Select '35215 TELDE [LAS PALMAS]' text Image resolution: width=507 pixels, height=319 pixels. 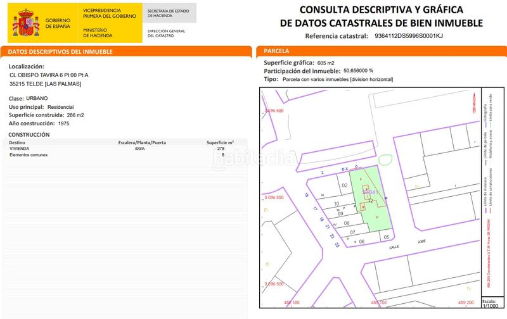click(45, 84)
